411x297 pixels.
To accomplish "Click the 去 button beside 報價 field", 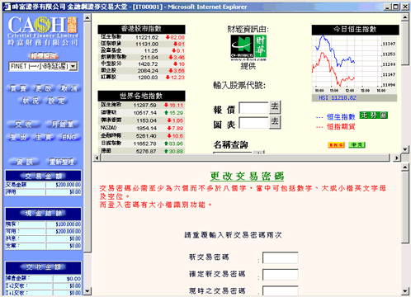I will point(275,107).
